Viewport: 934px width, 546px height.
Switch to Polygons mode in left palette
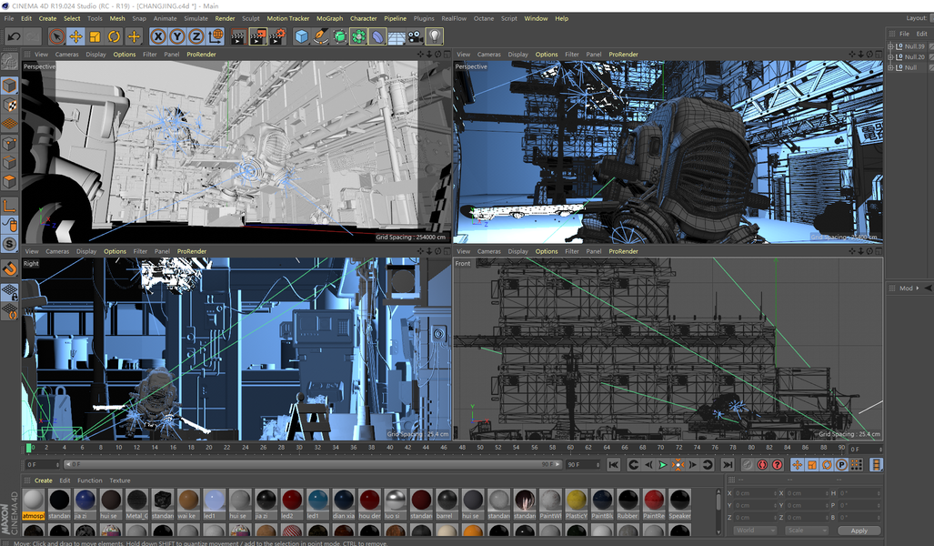pyautogui.click(x=9, y=181)
